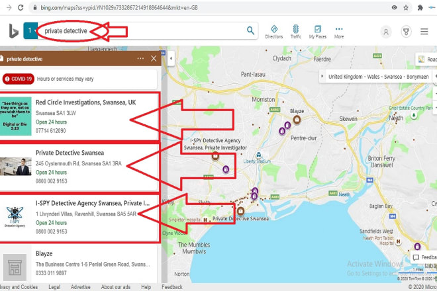Click Private Detective Swansea photo thumbnail

tap(16, 167)
